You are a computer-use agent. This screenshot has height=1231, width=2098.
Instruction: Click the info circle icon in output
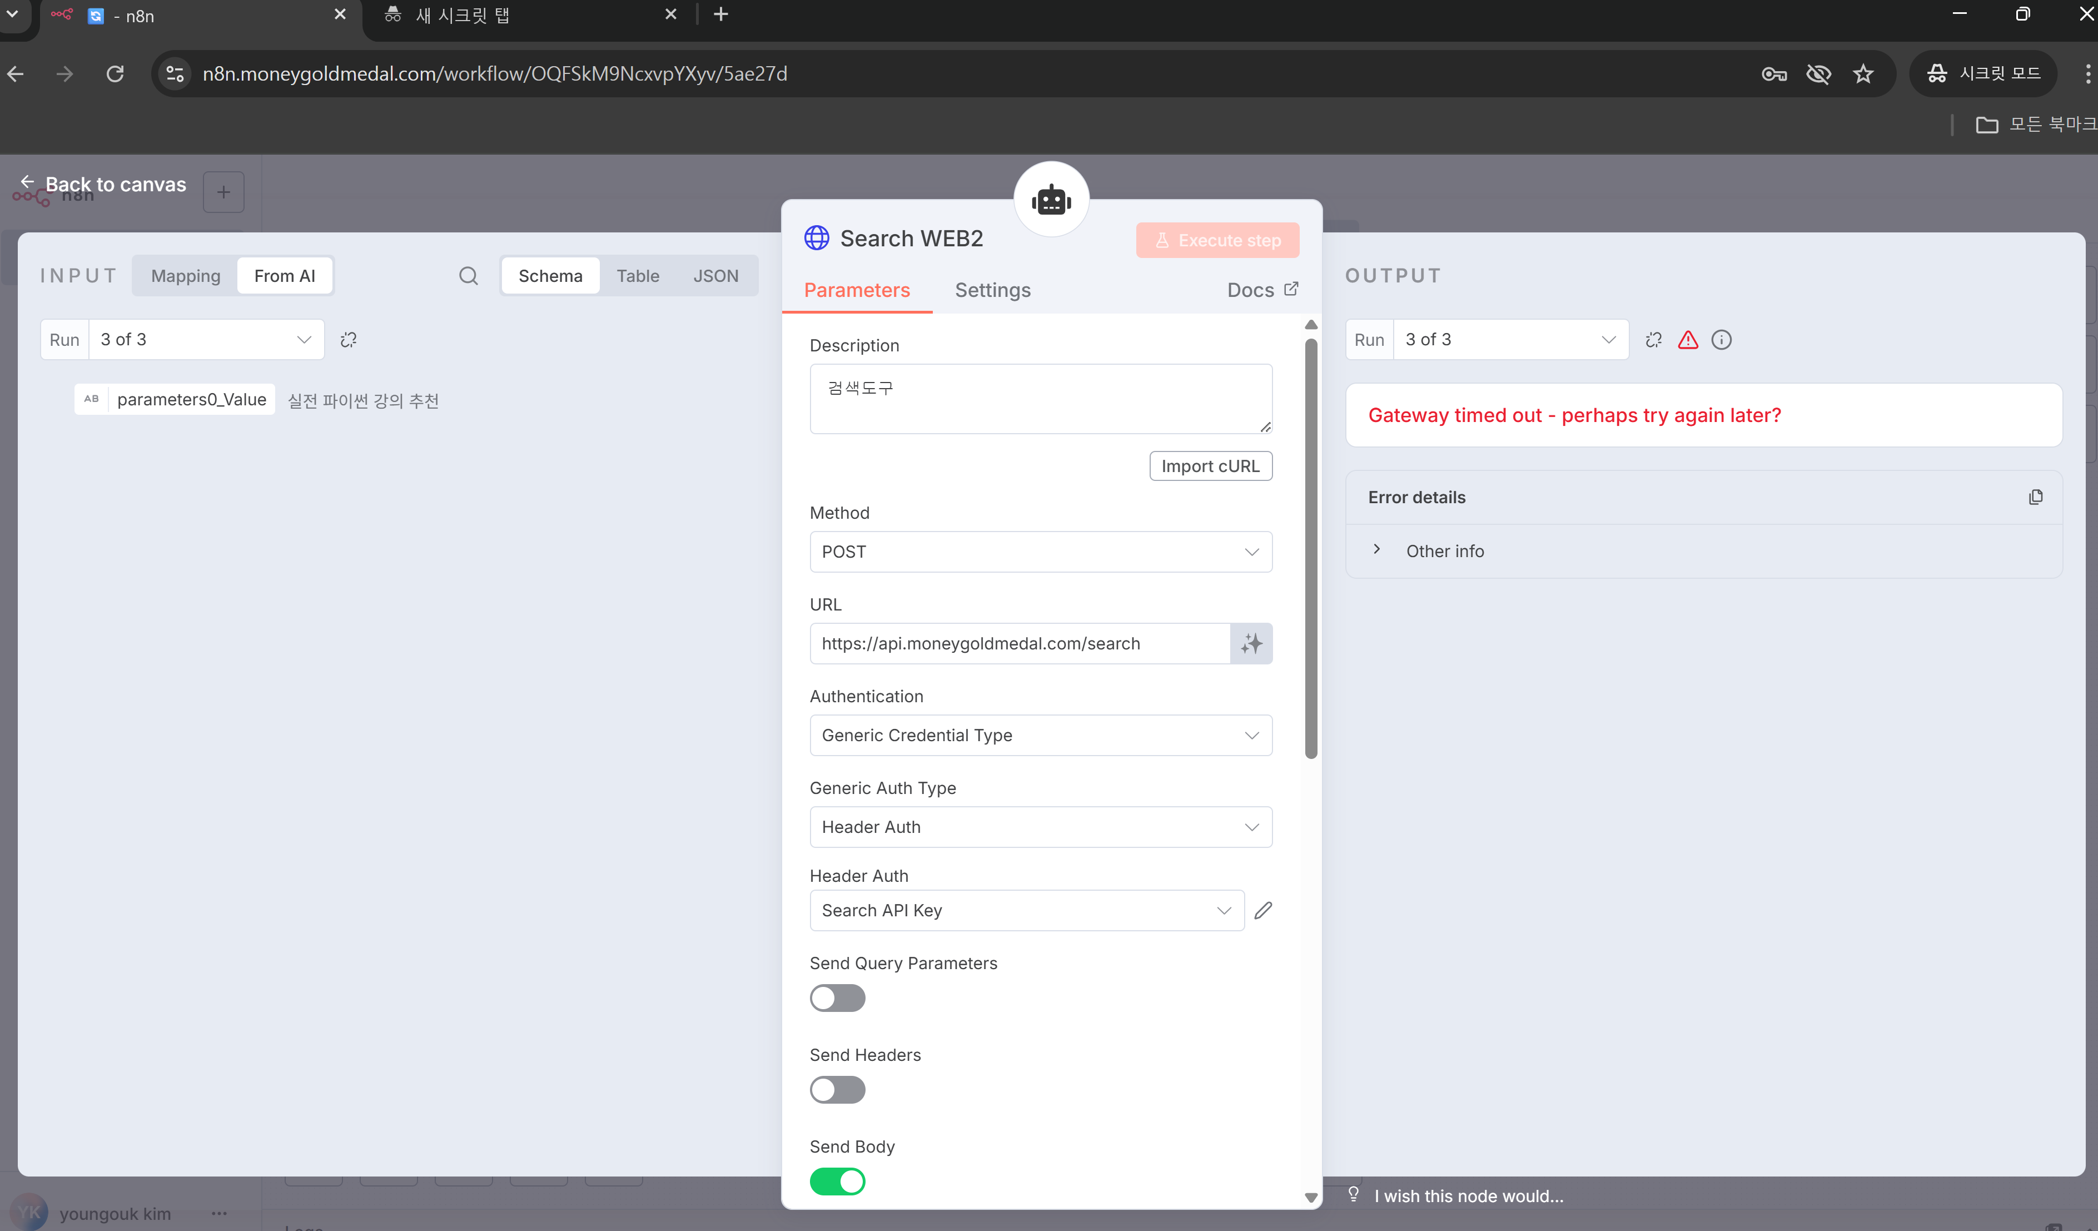tap(1722, 340)
